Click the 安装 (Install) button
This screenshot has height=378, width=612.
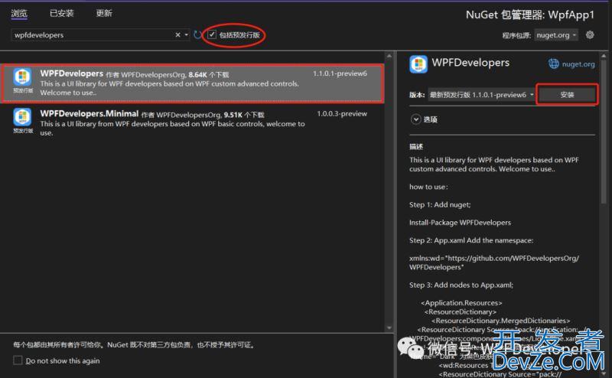[567, 95]
